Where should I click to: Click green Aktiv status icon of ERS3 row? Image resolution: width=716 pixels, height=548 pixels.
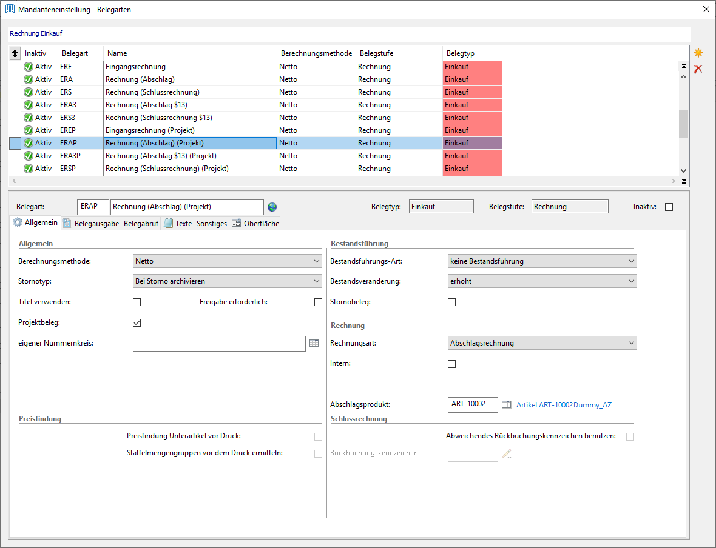(x=29, y=118)
